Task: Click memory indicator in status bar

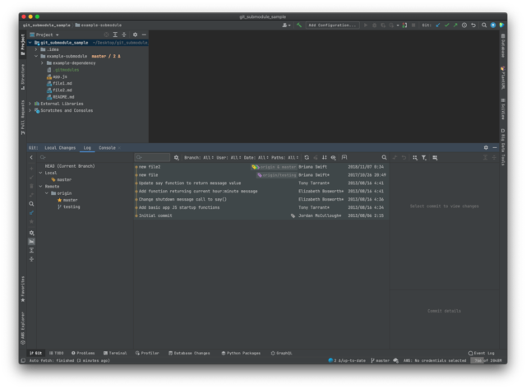Action: 486,360
